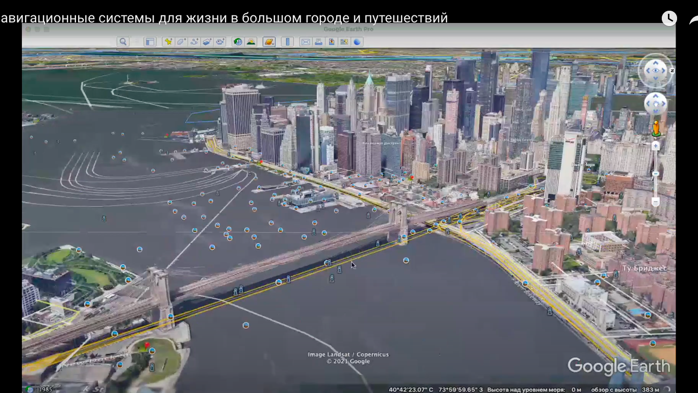Screen dimensions: 698x393
Task: Activate the Ruler measurement tool
Action: pyautogui.click(x=287, y=42)
